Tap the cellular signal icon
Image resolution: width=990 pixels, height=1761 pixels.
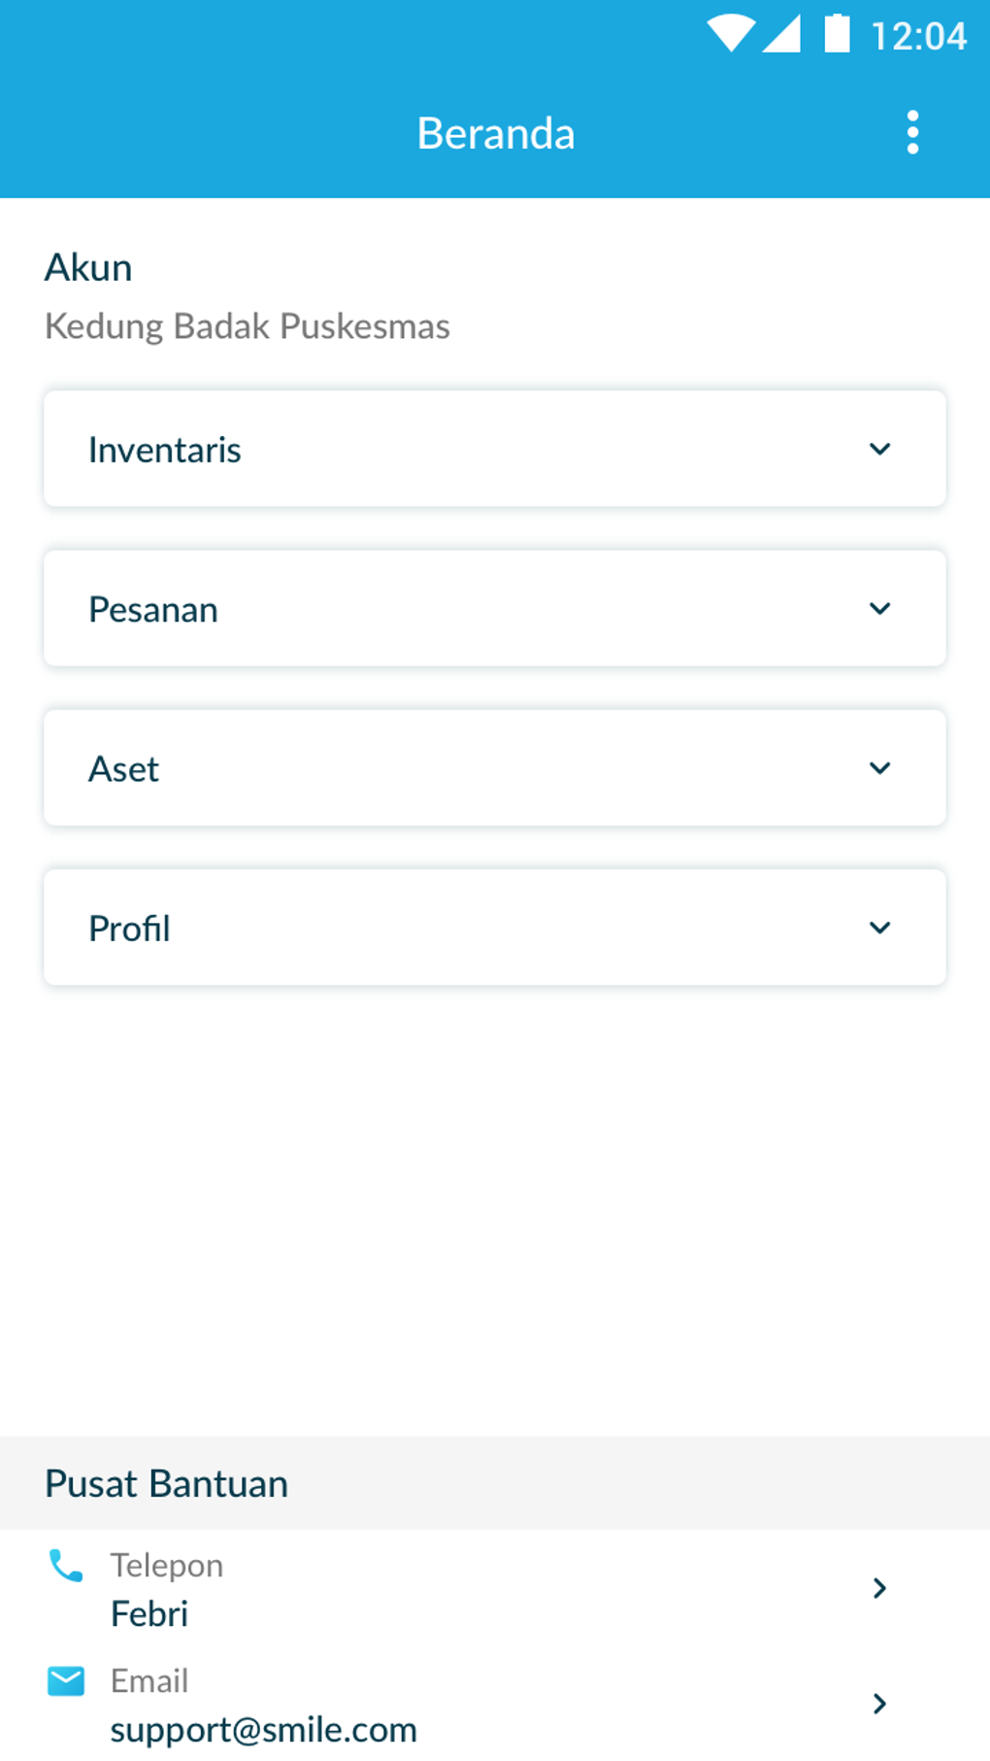[782, 34]
